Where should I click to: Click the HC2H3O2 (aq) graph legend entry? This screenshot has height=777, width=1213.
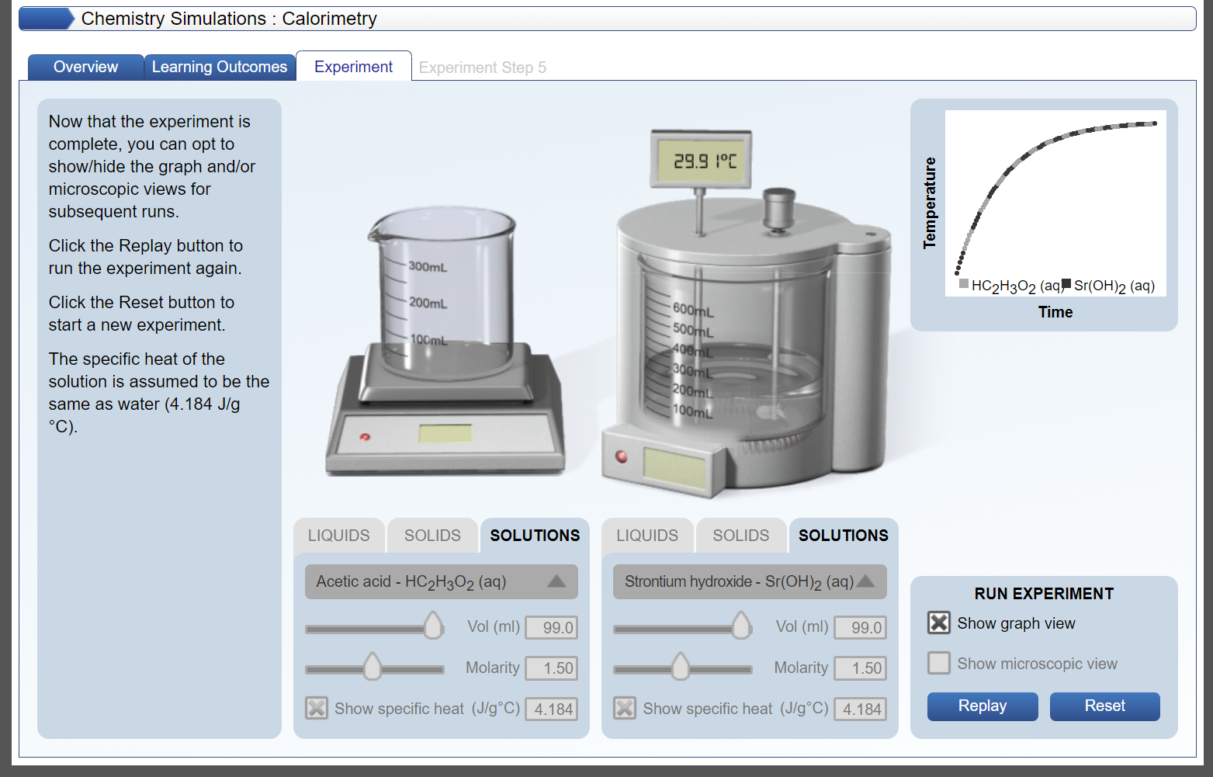(x=1011, y=286)
